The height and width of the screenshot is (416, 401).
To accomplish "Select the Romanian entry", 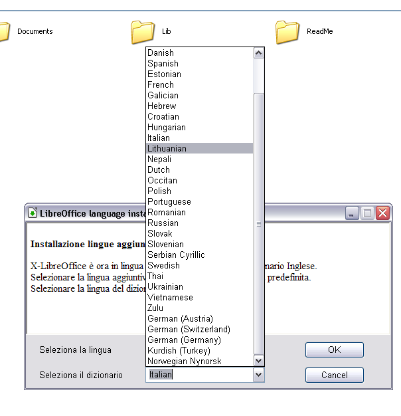I will [x=199, y=212].
